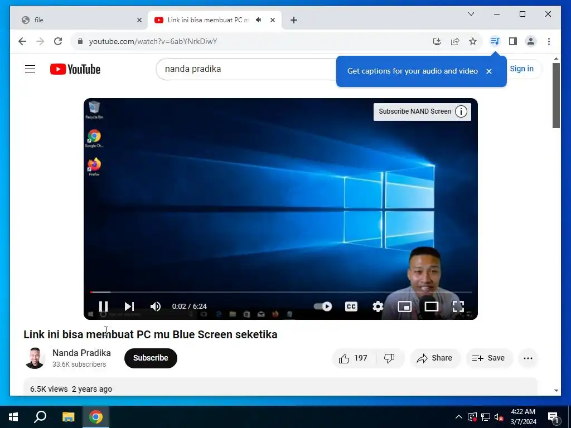Image resolution: width=571 pixels, height=428 pixels.
Task: Click Chrome icon in taskbar
Action: click(96, 417)
